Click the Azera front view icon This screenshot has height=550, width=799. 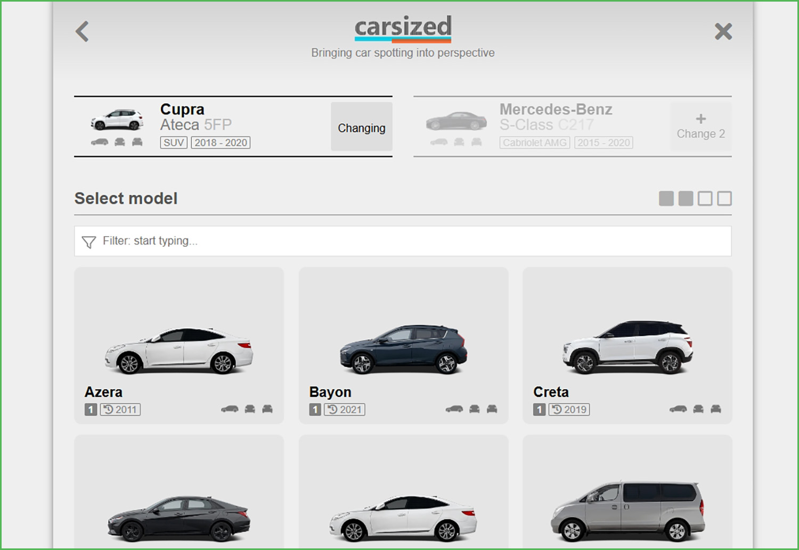250,409
